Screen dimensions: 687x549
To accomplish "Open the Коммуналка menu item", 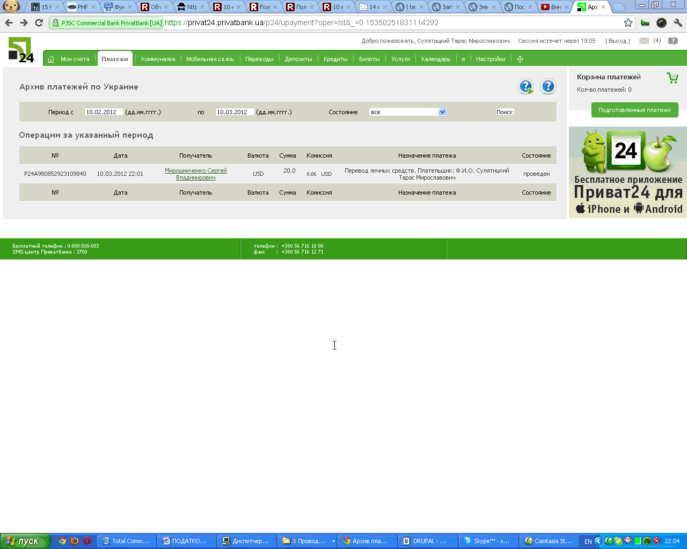I will (158, 59).
